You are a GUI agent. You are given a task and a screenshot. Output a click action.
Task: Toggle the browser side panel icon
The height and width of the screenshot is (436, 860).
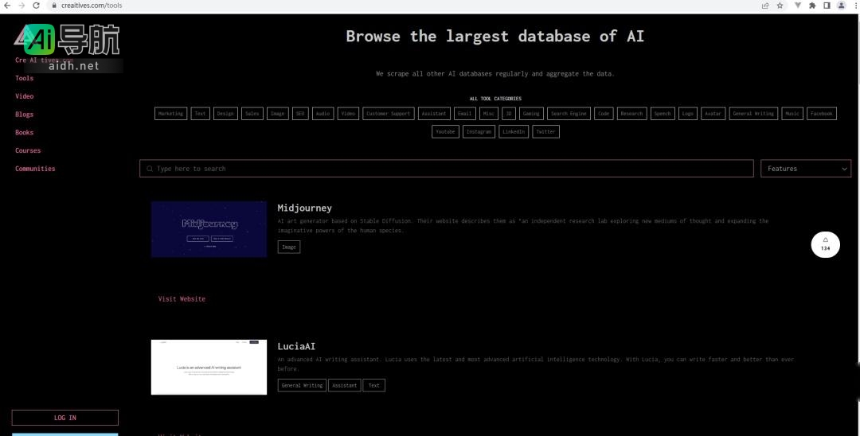pyautogui.click(x=827, y=6)
